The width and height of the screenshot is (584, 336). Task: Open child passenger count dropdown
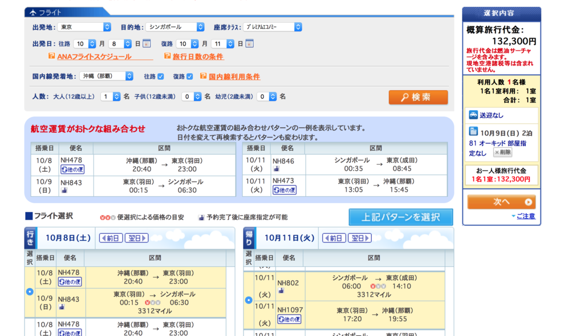point(192,96)
